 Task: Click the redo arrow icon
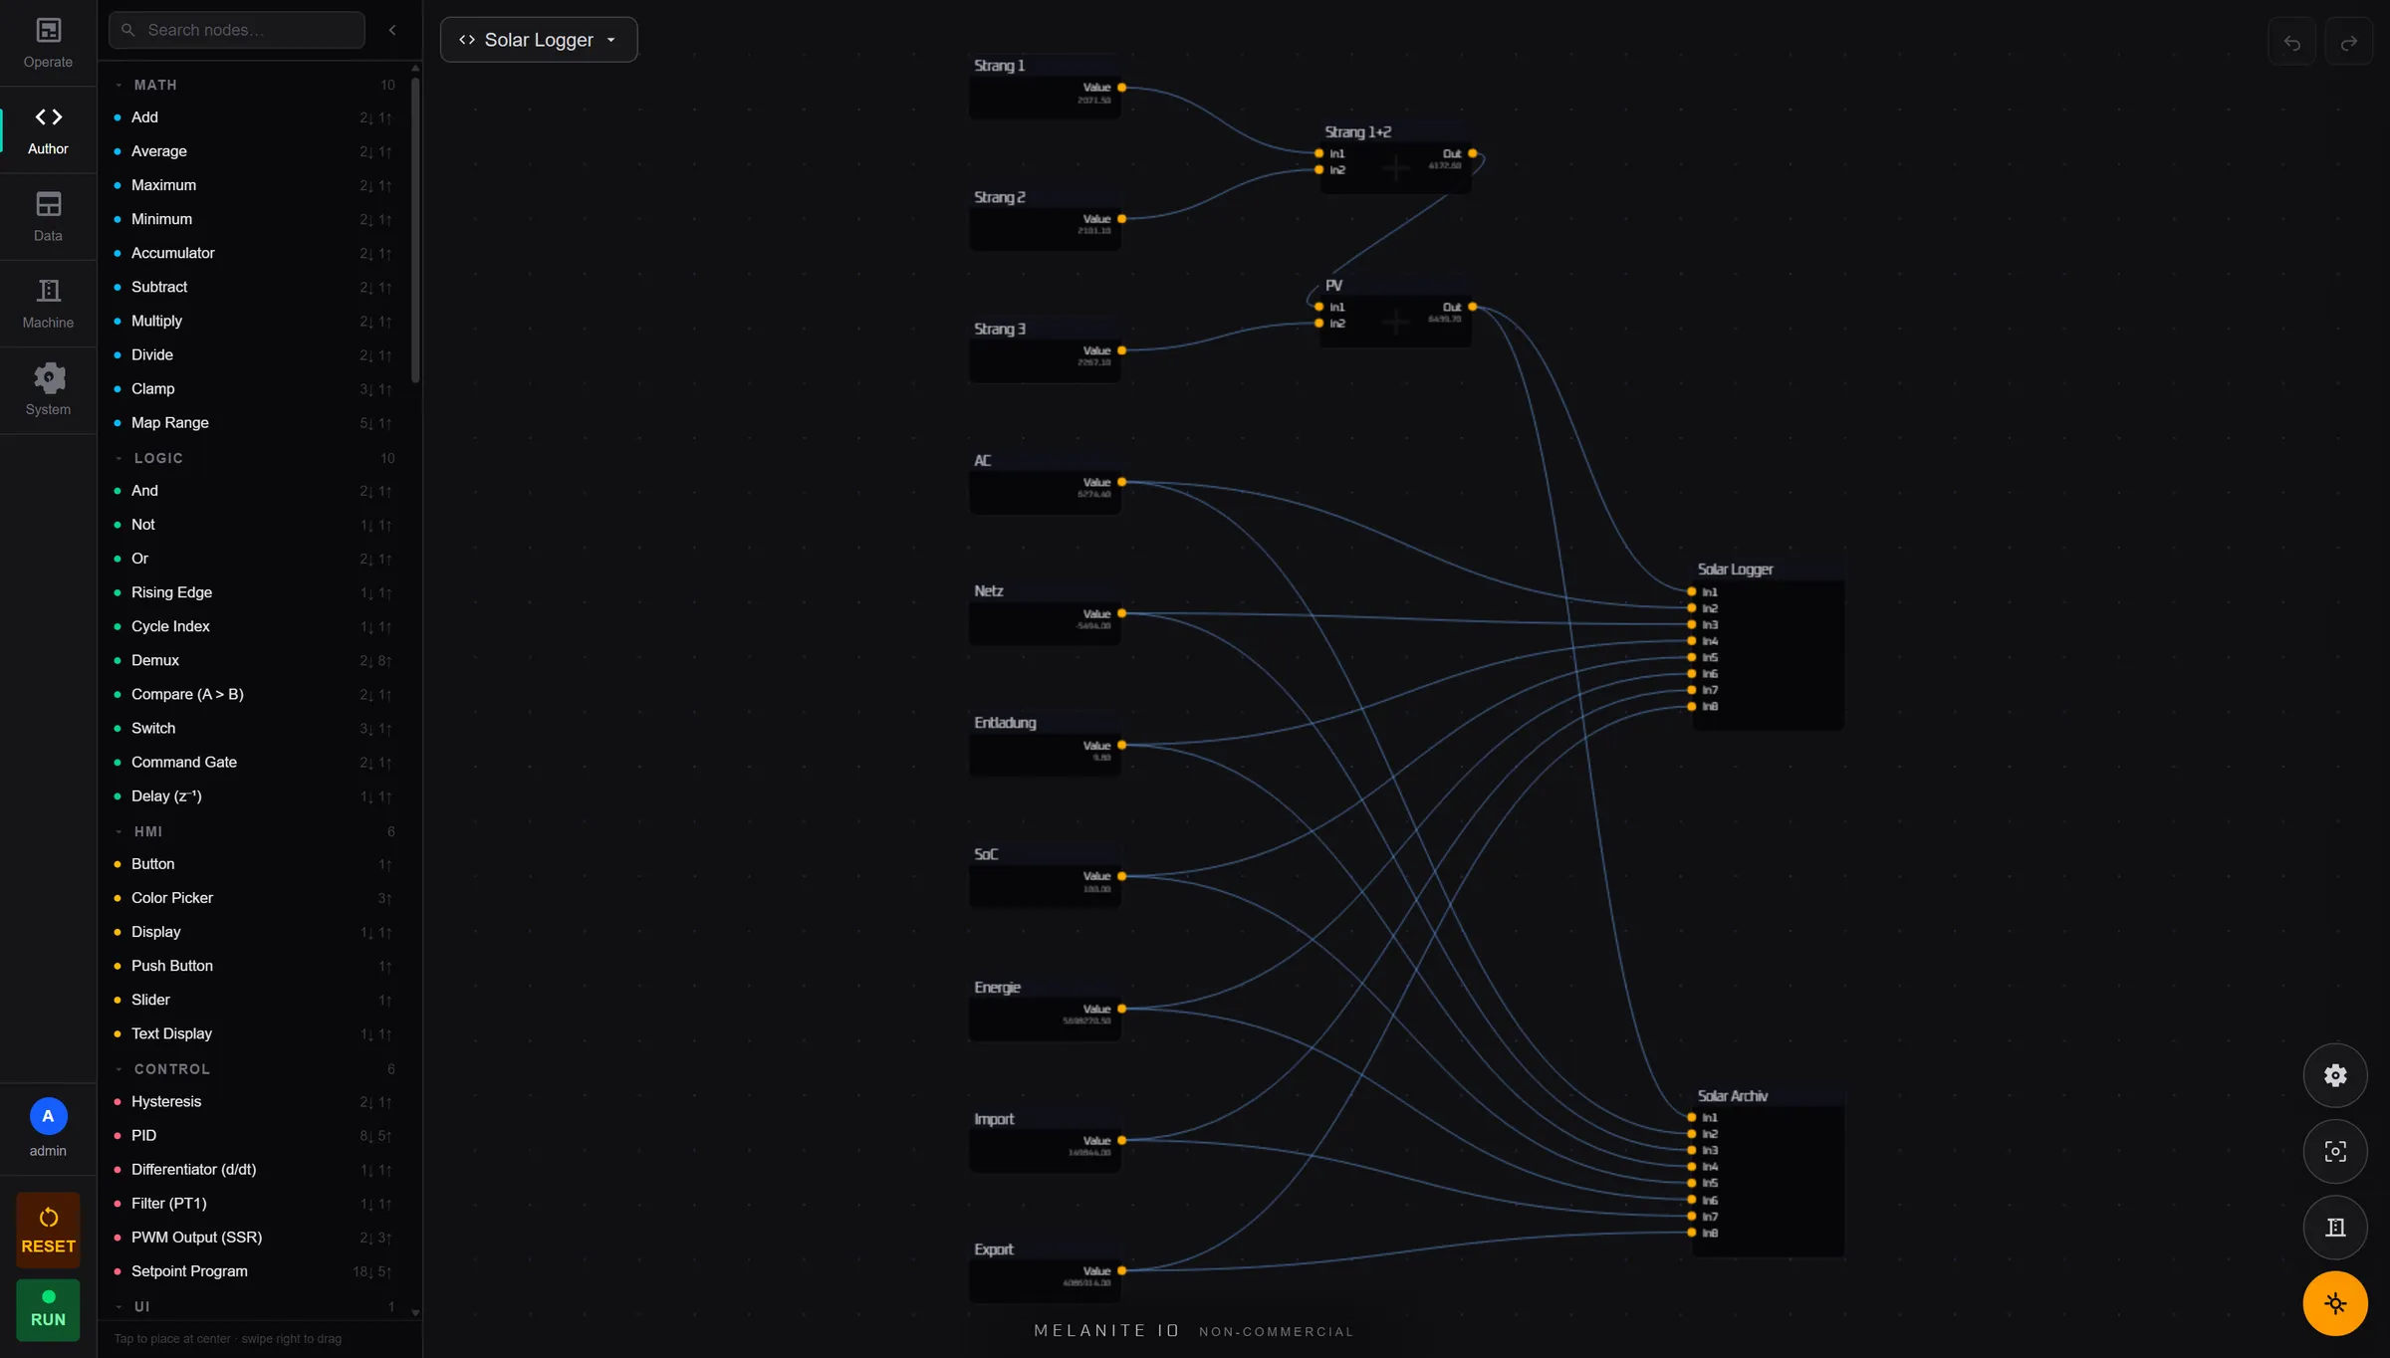2348,43
